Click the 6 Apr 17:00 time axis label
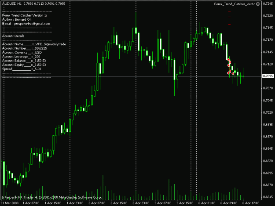 tap(251, 203)
